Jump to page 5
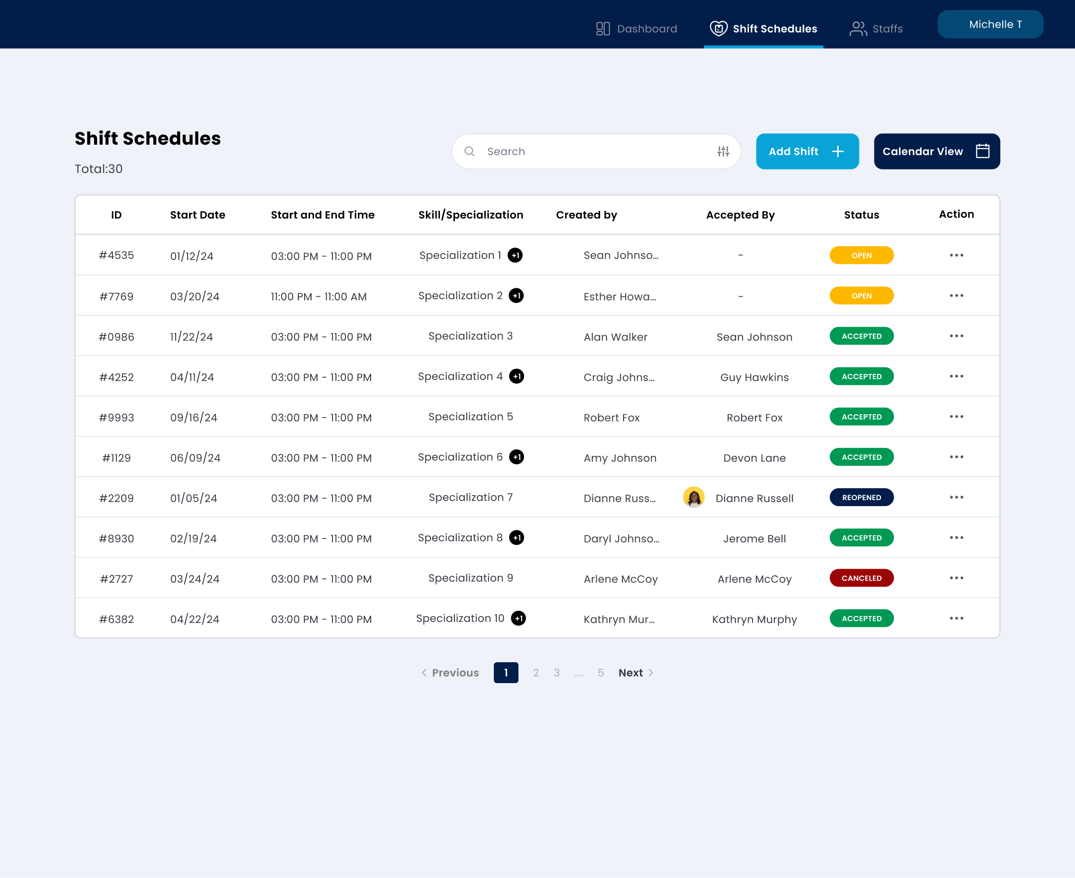This screenshot has width=1075, height=878. 600,673
